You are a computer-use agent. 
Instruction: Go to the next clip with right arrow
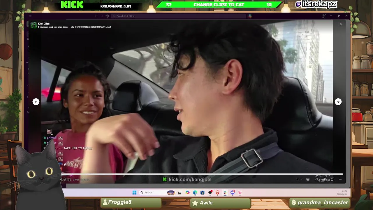coord(338,101)
